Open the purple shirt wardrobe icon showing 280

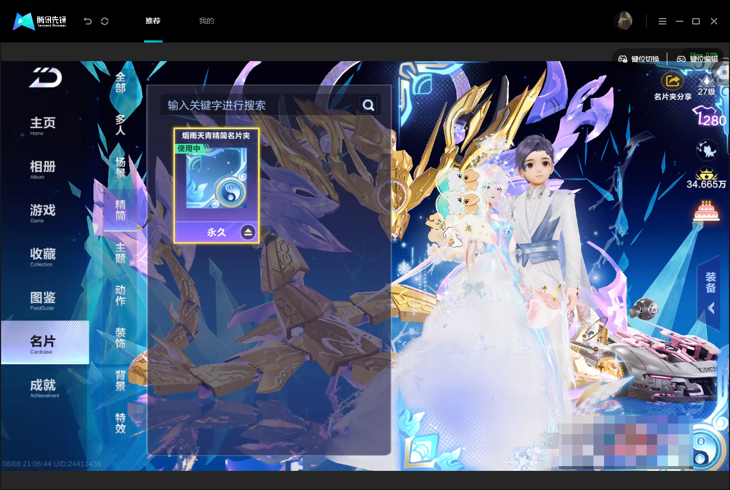point(709,116)
